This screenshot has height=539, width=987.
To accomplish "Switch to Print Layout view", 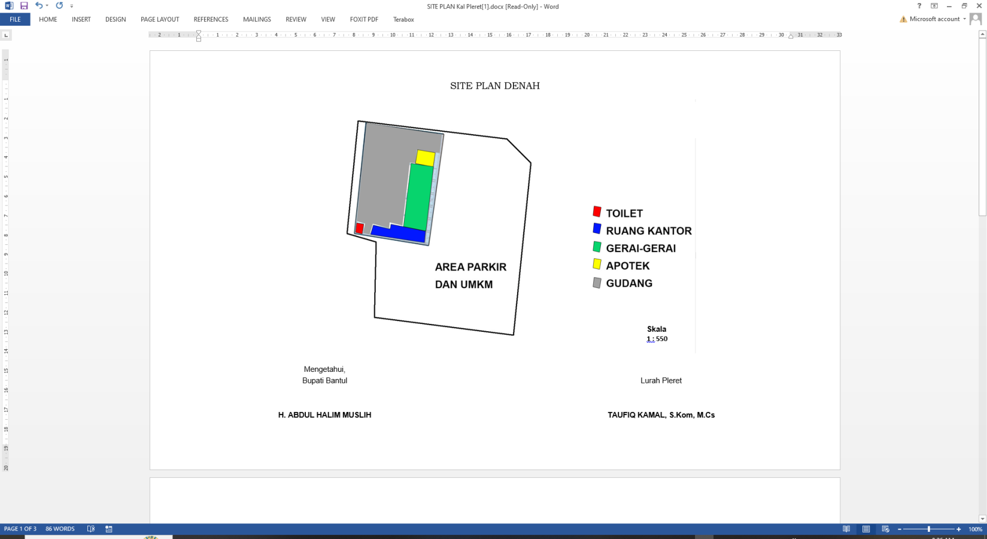I will point(866,529).
